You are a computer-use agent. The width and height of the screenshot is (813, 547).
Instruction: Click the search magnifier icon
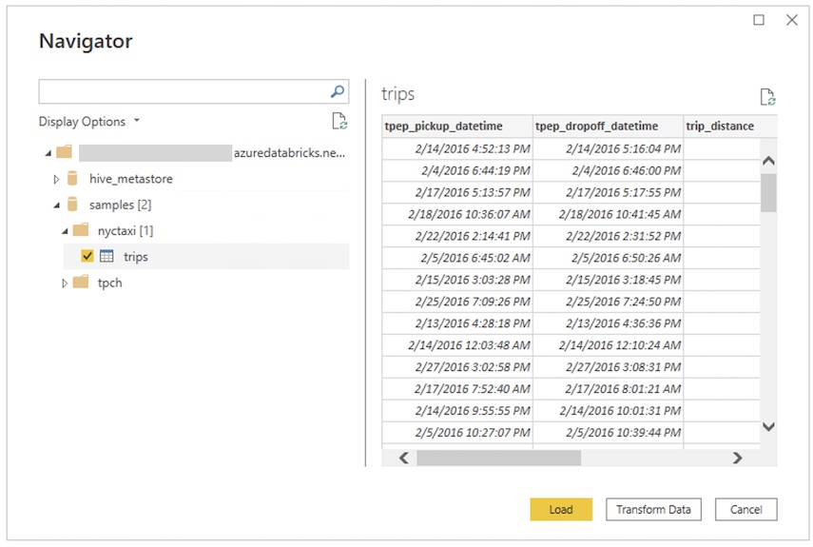click(338, 92)
